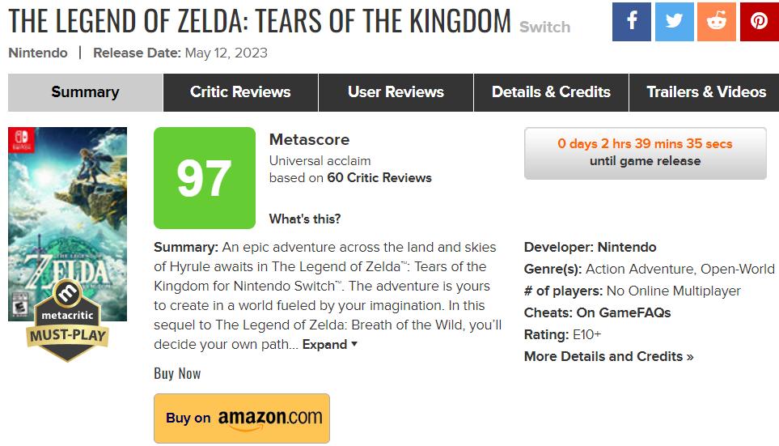Share the page on Facebook
The width and height of the screenshot is (779, 446).
click(x=632, y=21)
